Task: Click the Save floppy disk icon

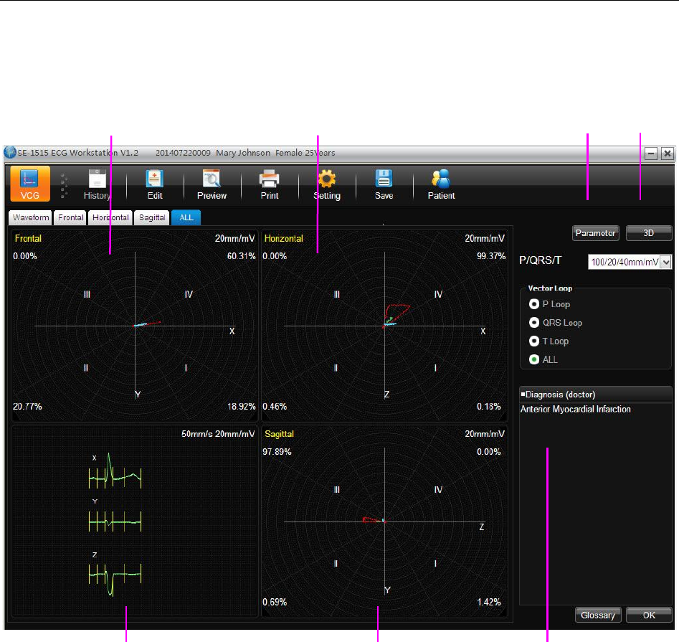Action: (x=384, y=184)
